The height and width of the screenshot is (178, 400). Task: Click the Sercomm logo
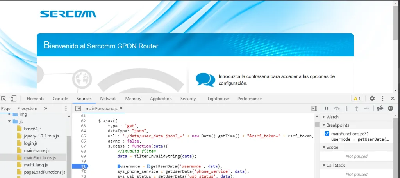(68, 14)
